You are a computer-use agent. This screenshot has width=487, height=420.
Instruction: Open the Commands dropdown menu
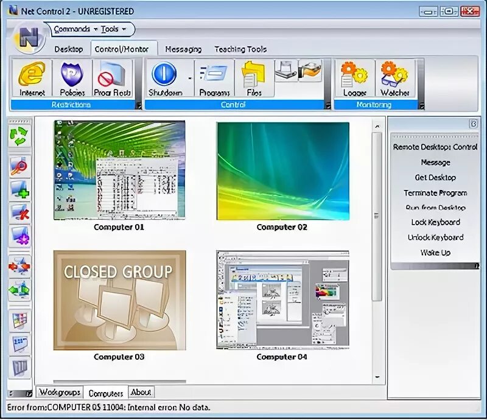tap(75, 29)
